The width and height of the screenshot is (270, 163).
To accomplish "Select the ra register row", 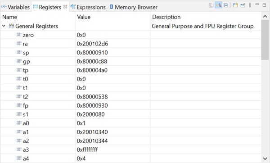I will (x=130, y=44).
